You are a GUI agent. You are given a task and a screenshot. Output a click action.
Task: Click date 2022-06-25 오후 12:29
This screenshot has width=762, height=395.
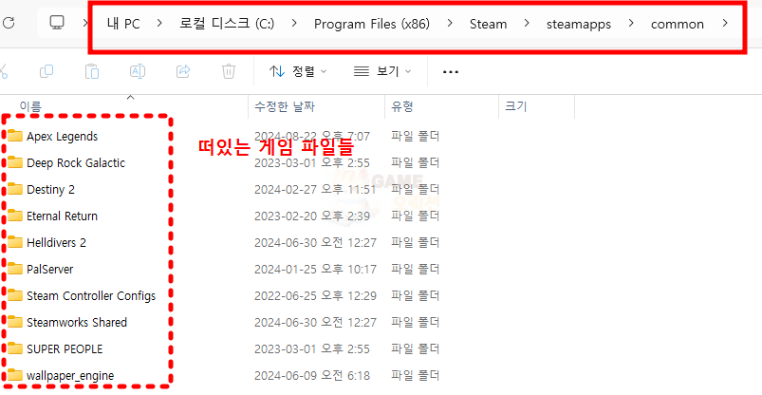tap(315, 295)
